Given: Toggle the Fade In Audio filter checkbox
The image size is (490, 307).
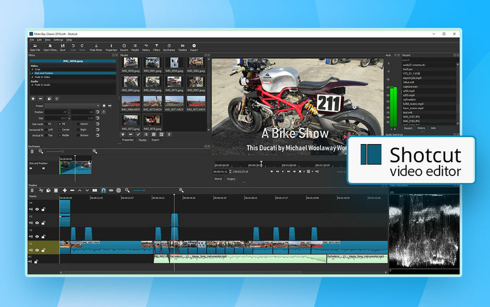Looking at the screenshot, I should [x=32, y=85].
